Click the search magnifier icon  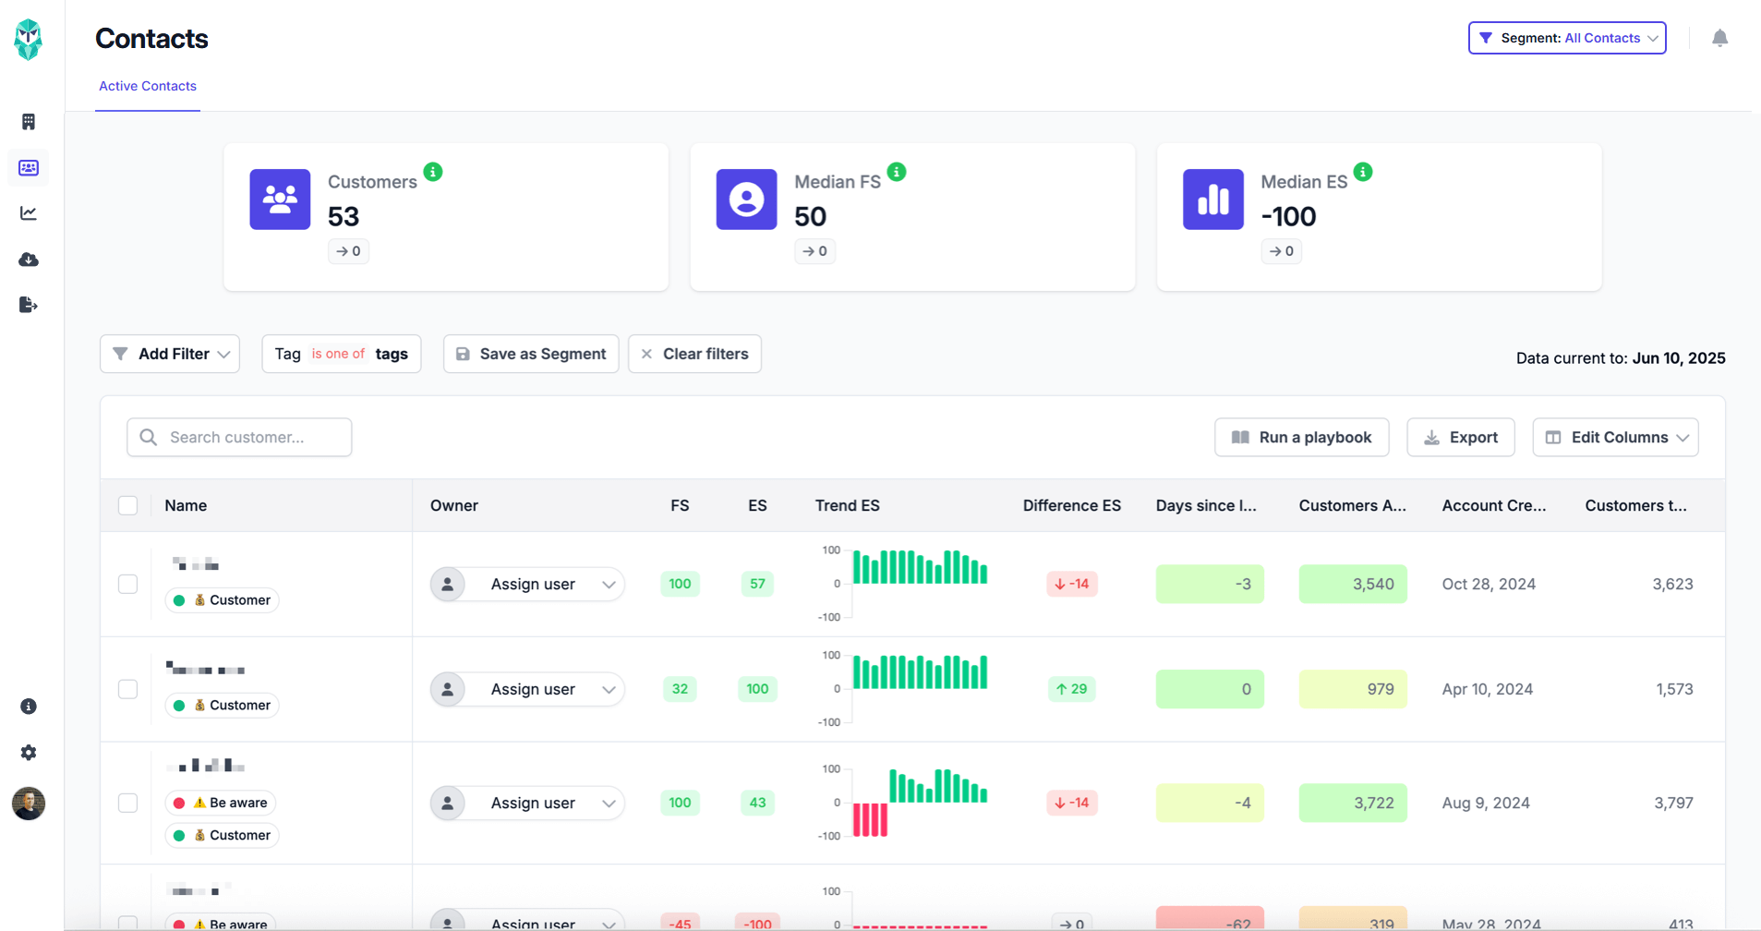click(148, 437)
